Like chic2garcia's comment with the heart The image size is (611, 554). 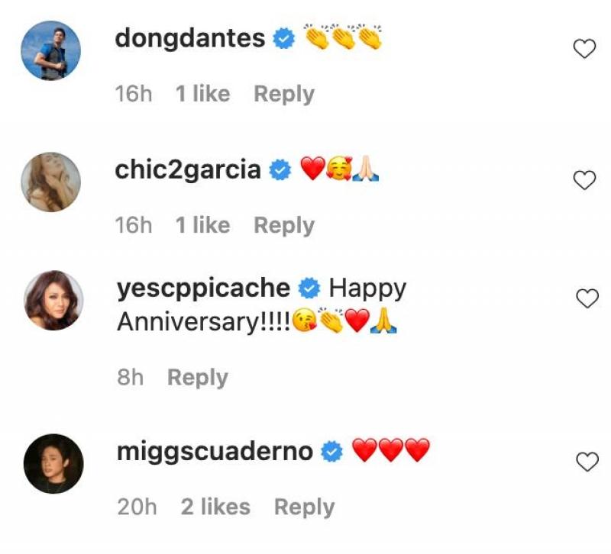[x=584, y=180]
